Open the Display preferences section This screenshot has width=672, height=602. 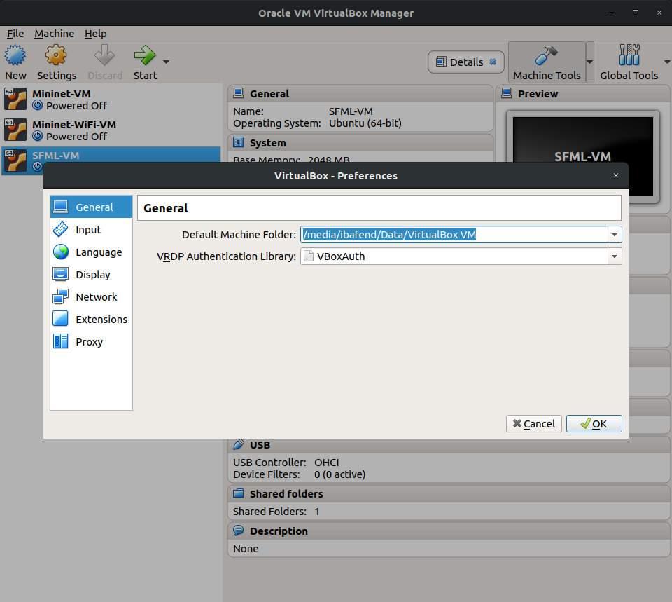(x=92, y=275)
